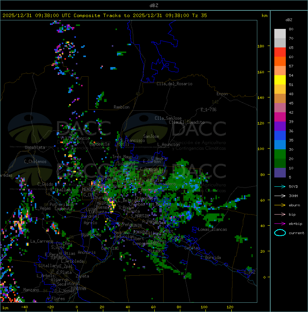Image resolution: width=308 pixels, height=312 pixels.
Task: Click the white 30HM arrow in the legend
Action: pos(280,196)
